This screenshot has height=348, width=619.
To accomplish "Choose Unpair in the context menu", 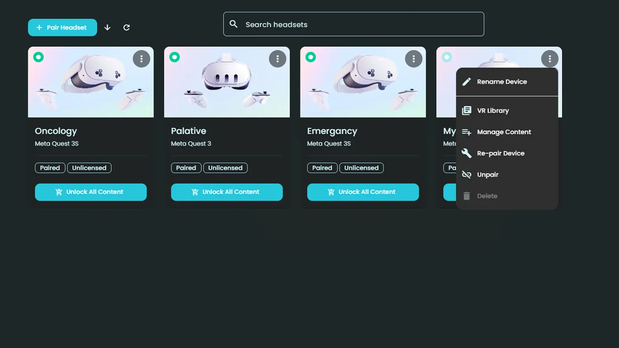I will pyautogui.click(x=488, y=175).
